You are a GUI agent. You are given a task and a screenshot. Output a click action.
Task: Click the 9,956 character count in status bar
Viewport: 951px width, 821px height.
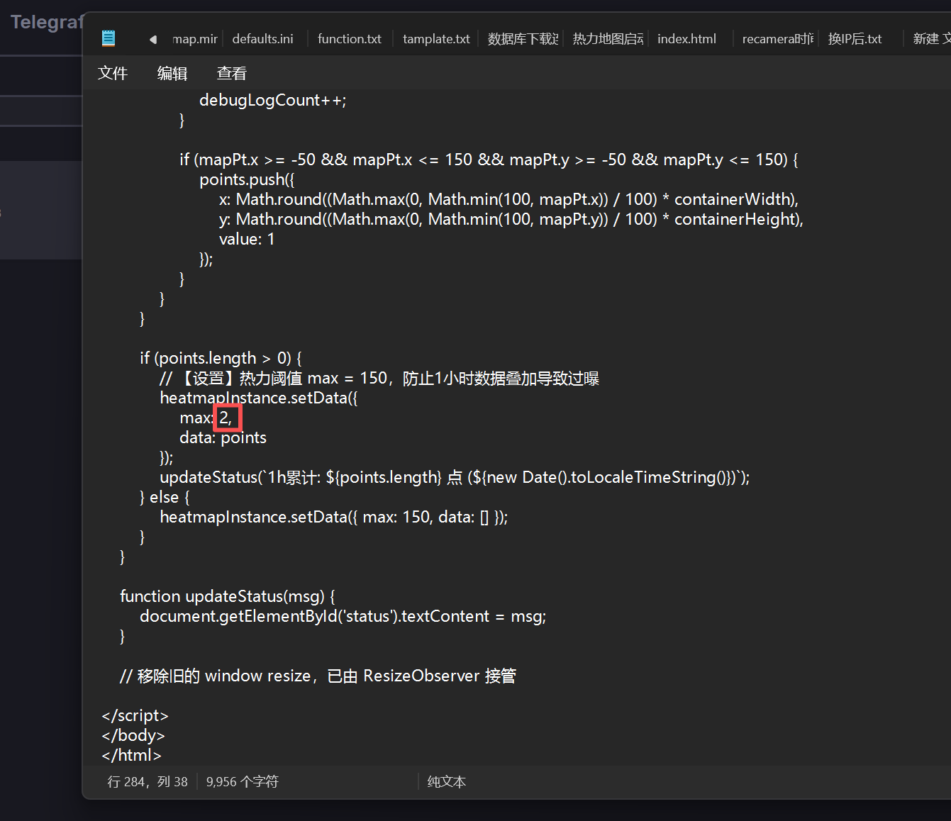click(242, 781)
